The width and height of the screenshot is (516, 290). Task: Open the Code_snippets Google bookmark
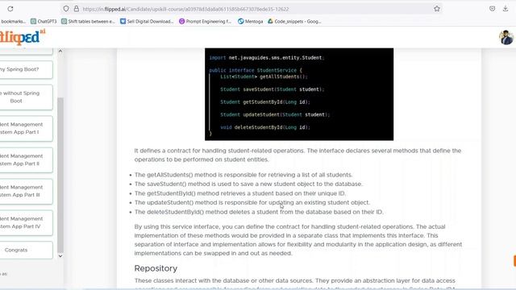(294, 22)
